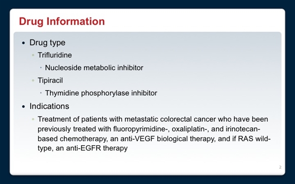Click the hollow bullet beside Trifluridine
295x184 pixels.
(x=33, y=55)
